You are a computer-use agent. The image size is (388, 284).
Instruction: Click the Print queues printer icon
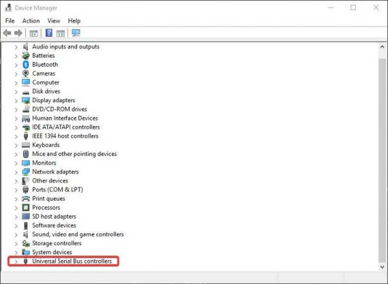pyautogui.click(x=26, y=199)
